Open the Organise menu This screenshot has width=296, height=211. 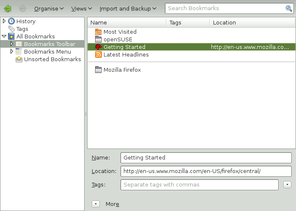coord(49,9)
